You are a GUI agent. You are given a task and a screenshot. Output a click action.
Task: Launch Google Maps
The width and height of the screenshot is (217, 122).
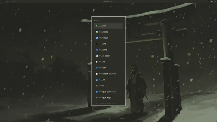(108, 98)
